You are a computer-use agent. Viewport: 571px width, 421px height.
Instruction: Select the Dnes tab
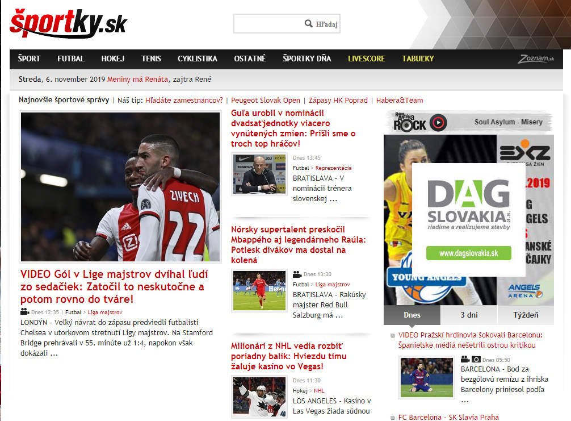[x=412, y=315]
